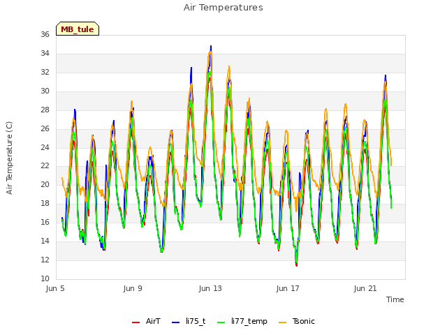447x335 pixels.
Task: Toggle the li75_t legend entry
Action: (189, 321)
